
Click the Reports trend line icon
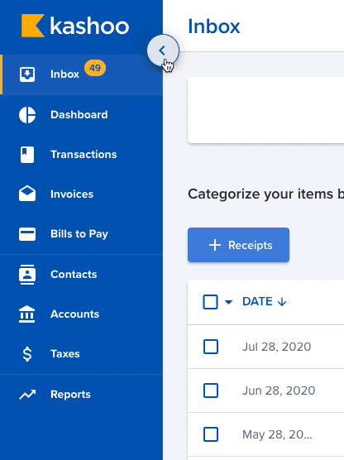click(x=27, y=395)
